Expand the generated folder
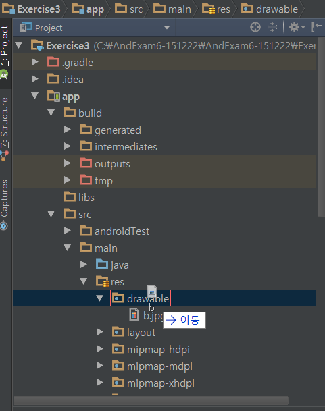Viewport: 325px width, 411px height. pyautogui.click(x=68, y=130)
